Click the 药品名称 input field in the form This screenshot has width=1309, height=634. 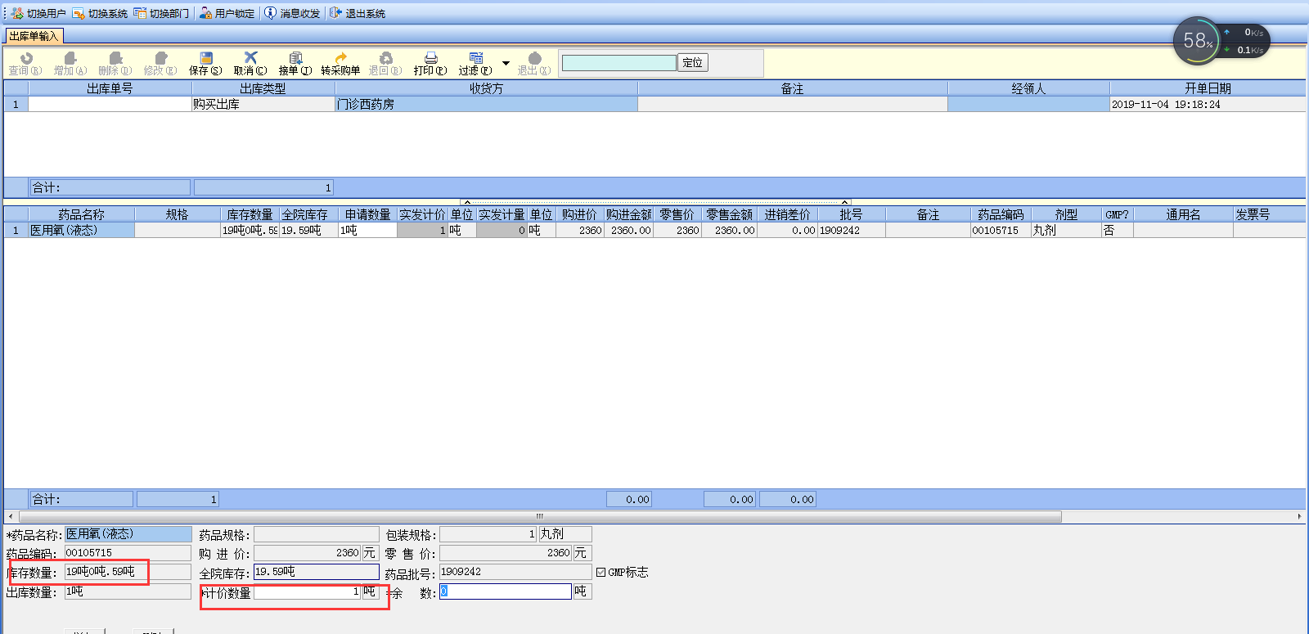128,534
